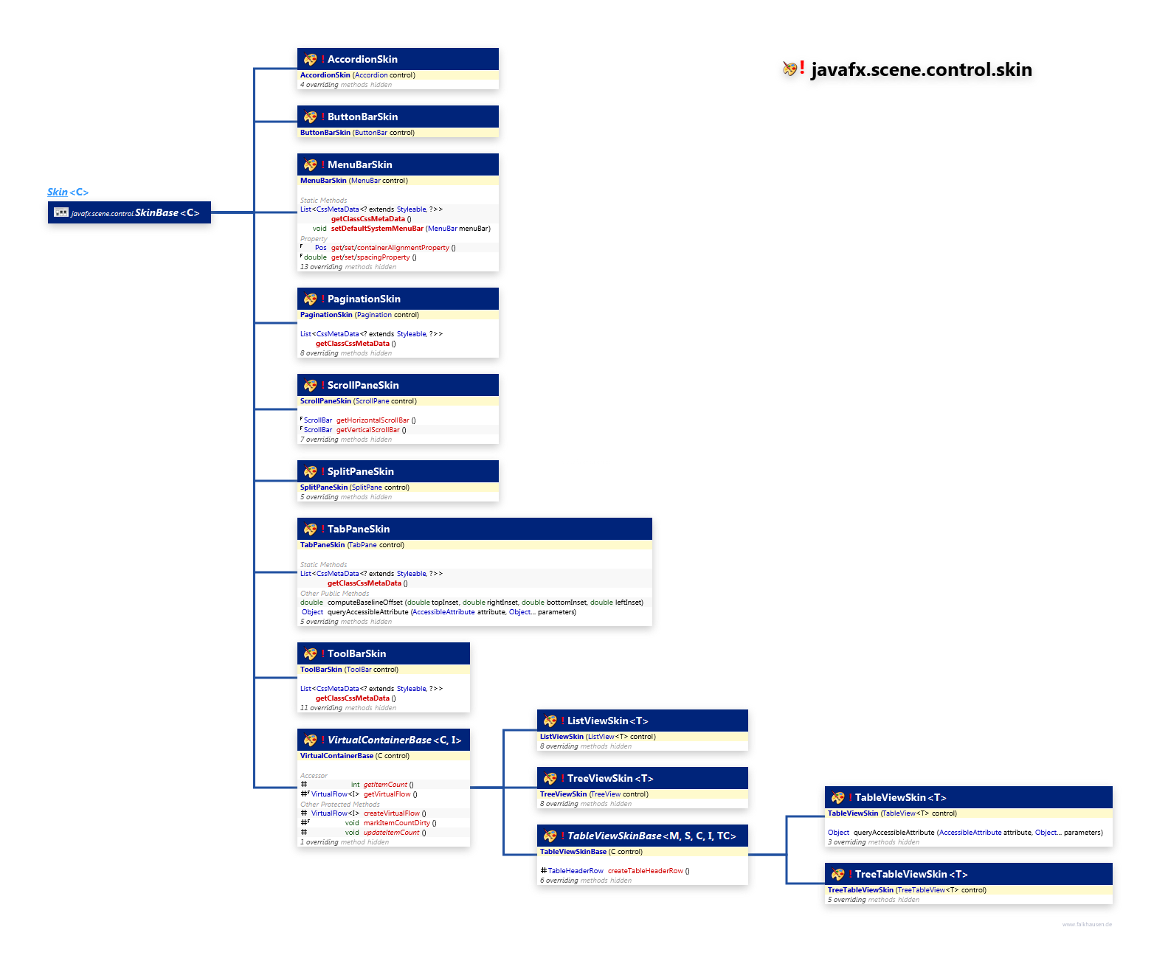Open the setDefaultSystemMenuBar method link
Screen dimensions: 1154x958
tap(377, 229)
